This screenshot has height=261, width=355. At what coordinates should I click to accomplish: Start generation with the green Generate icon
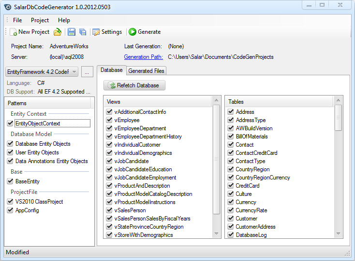pyautogui.click(x=133, y=32)
